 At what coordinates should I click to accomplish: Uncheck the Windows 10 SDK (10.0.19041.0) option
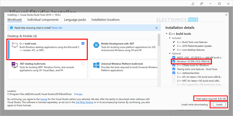174,61
